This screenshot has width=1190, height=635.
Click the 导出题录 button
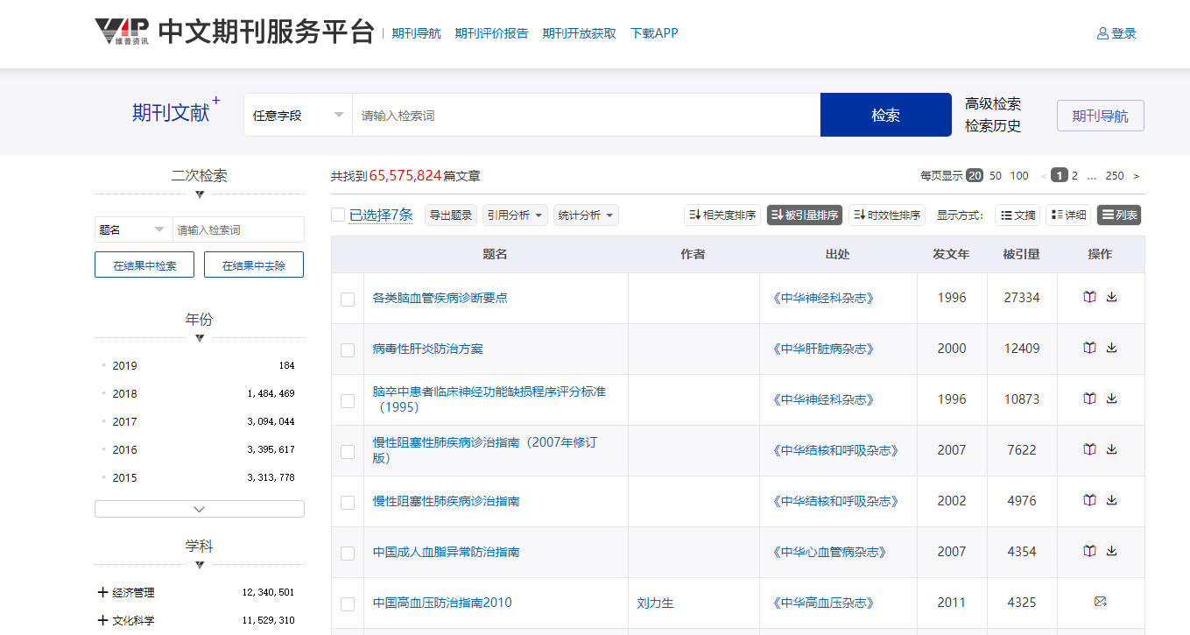pos(451,215)
